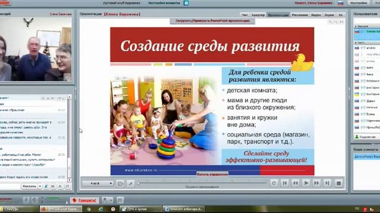Image resolution: width=380 pixels, height=213 pixels.
Task: Select the pencil pointer tool icon
Action: tap(131, 183)
